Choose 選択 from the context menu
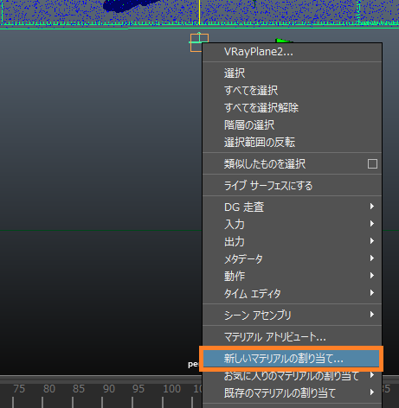 (x=292, y=73)
